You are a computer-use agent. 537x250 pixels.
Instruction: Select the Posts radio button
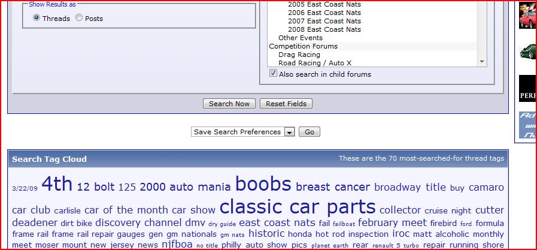[80, 19]
